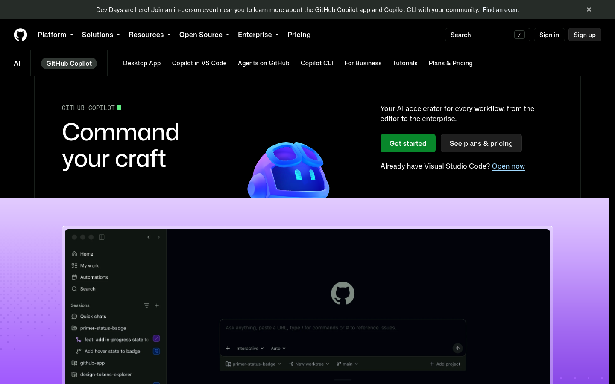Open the primer-status-badge project dropdown below the prompt
Screen dimensions: 615x384
point(253,364)
